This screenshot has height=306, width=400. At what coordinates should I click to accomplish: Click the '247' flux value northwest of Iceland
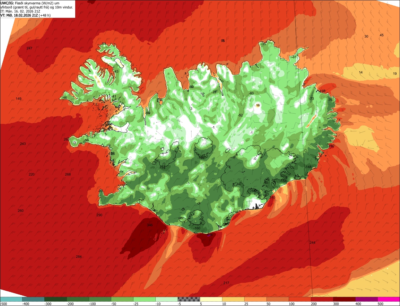29,48
